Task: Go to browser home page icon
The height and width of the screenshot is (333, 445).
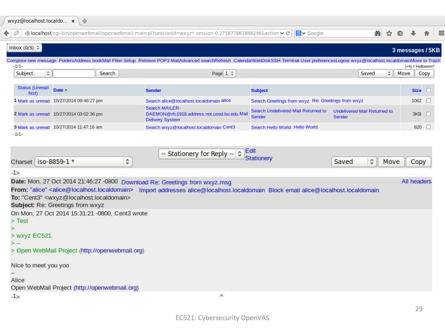Action: pyautogui.click(x=427, y=33)
